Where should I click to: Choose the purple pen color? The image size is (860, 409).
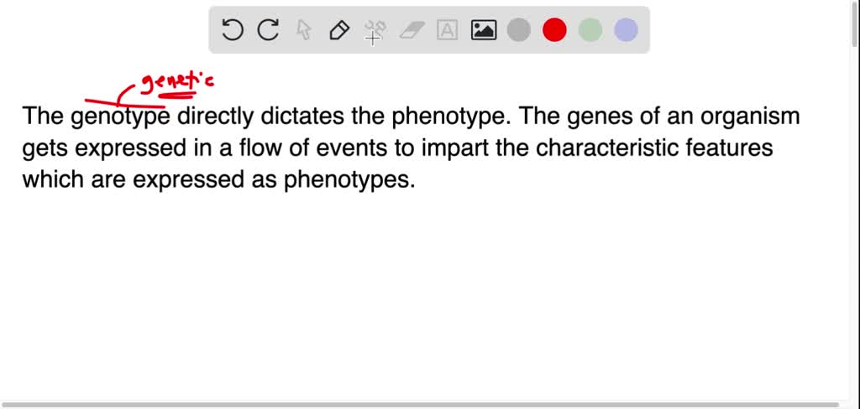tap(626, 31)
